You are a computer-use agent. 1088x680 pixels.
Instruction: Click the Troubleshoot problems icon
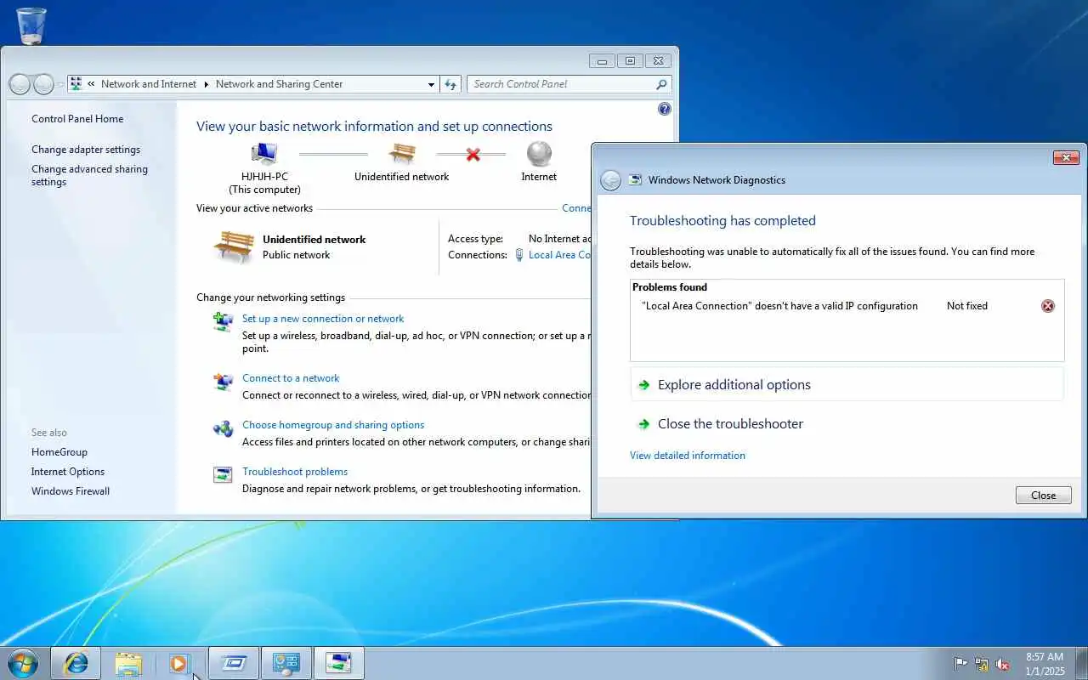pyautogui.click(x=223, y=475)
